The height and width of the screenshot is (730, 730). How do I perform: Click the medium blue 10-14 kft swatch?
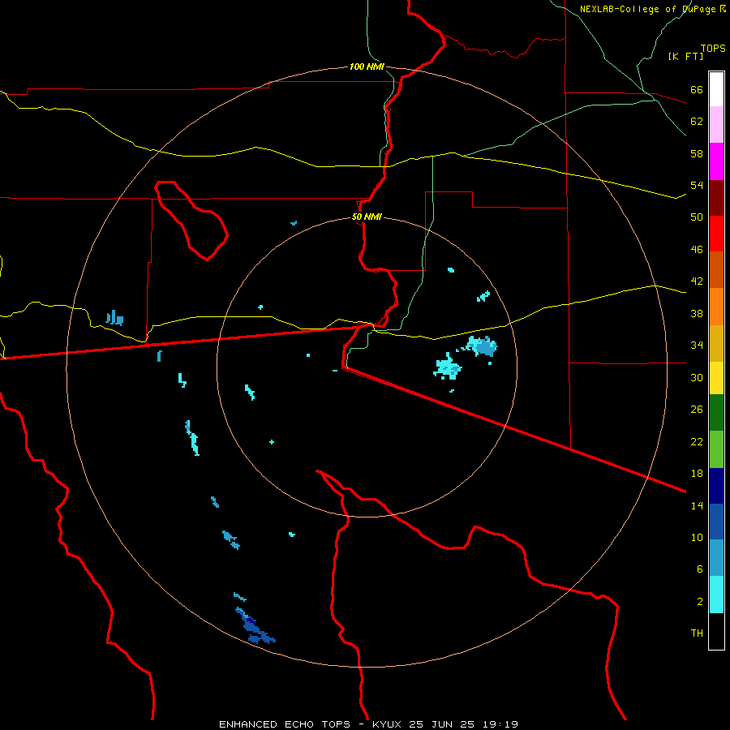(716, 522)
